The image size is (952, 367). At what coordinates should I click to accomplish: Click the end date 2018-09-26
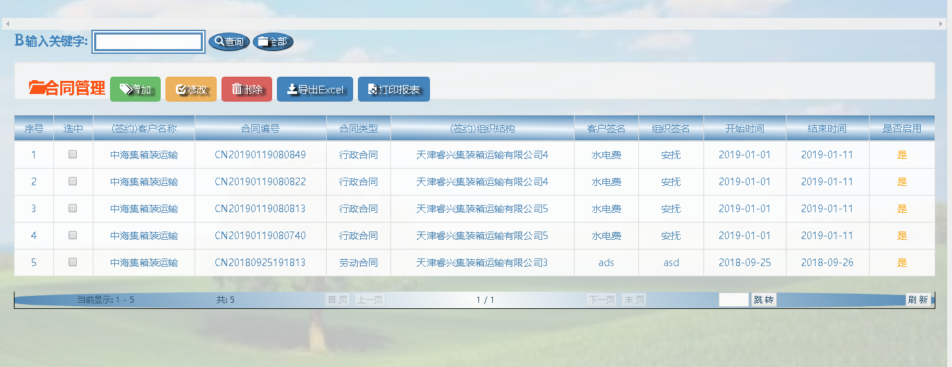[827, 262]
